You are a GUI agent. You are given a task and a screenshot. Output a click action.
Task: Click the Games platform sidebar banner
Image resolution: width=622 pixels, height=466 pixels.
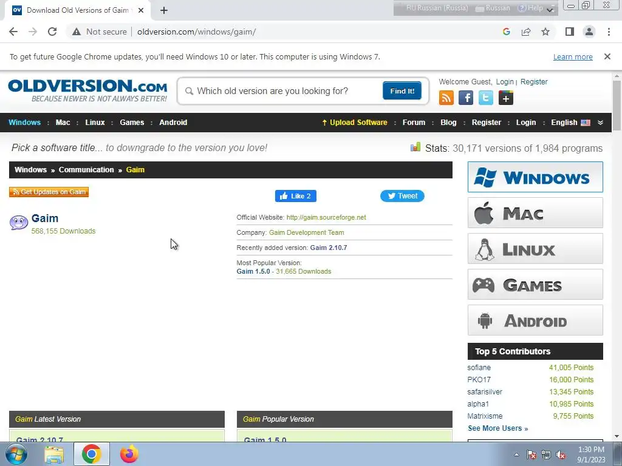535,285
